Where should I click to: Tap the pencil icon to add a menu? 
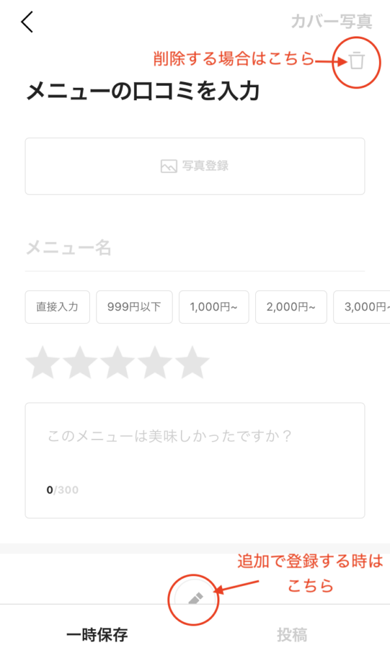coord(195,599)
